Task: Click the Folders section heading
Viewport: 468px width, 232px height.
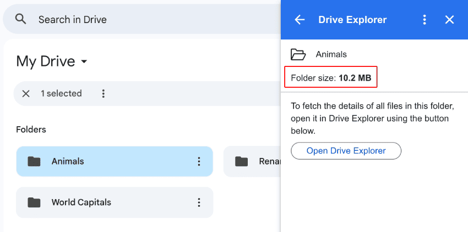Action: [x=31, y=129]
